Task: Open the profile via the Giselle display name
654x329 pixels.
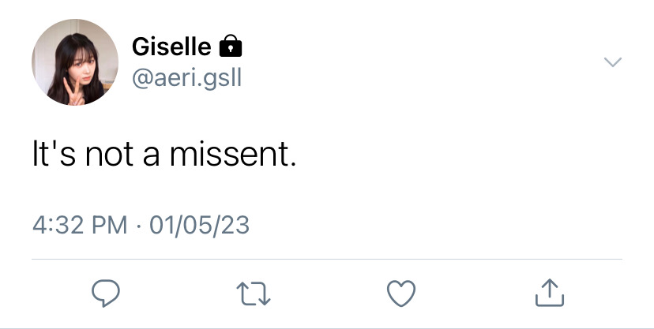Action: pos(171,47)
